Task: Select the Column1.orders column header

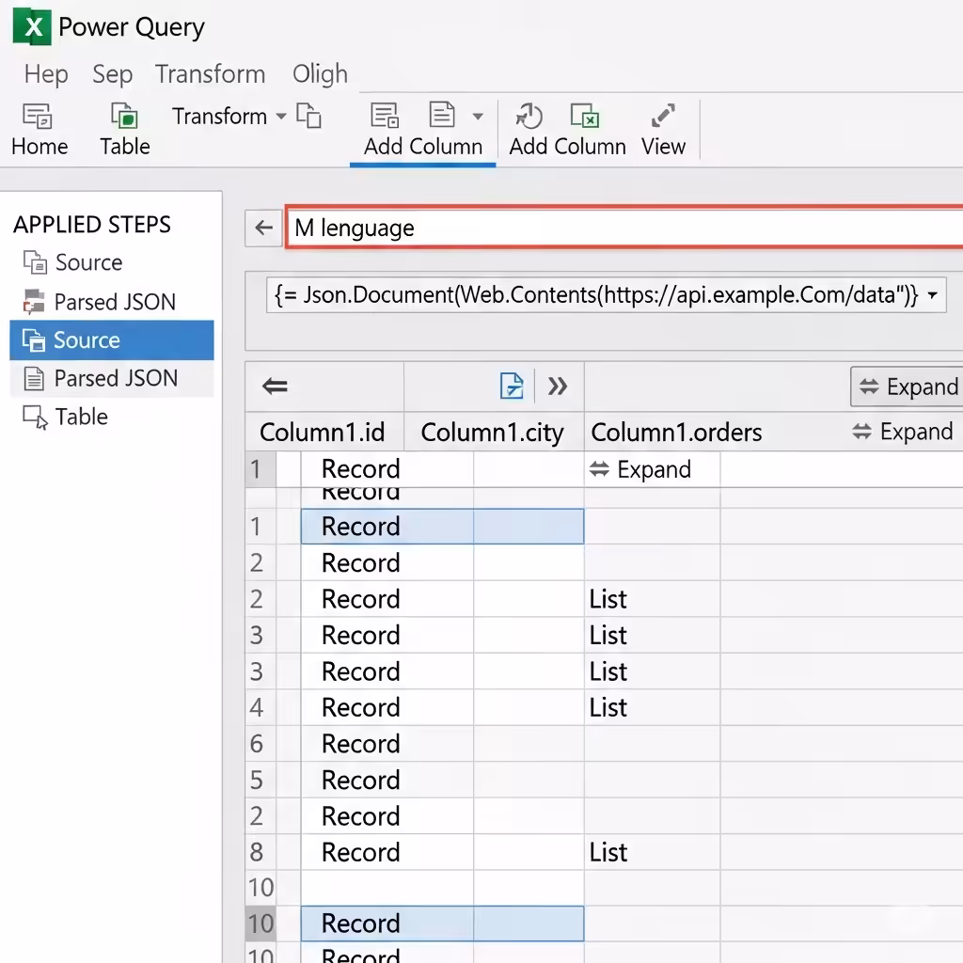Action: (676, 433)
